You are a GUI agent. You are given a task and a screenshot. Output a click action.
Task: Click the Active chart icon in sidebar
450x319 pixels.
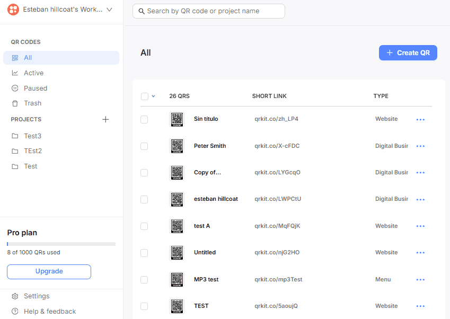(x=15, y=73)
